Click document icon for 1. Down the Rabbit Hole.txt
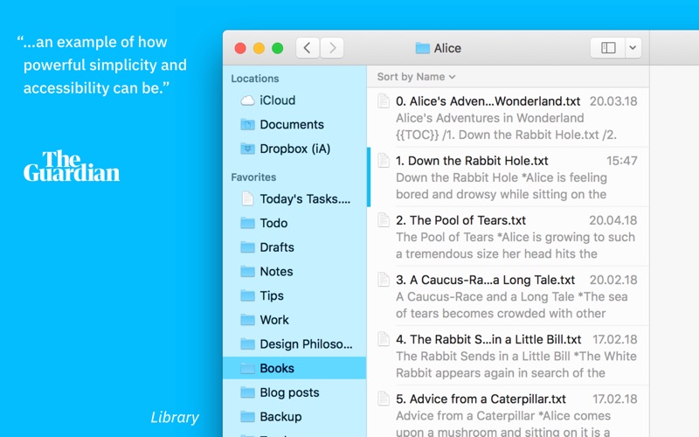 384,160
